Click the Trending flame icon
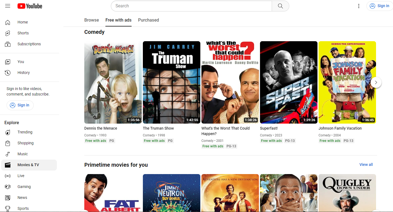393x212 pixels. point(8,132)
